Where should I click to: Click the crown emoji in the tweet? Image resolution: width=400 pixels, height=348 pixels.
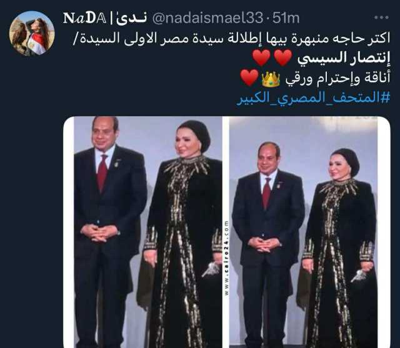point(271,79)
